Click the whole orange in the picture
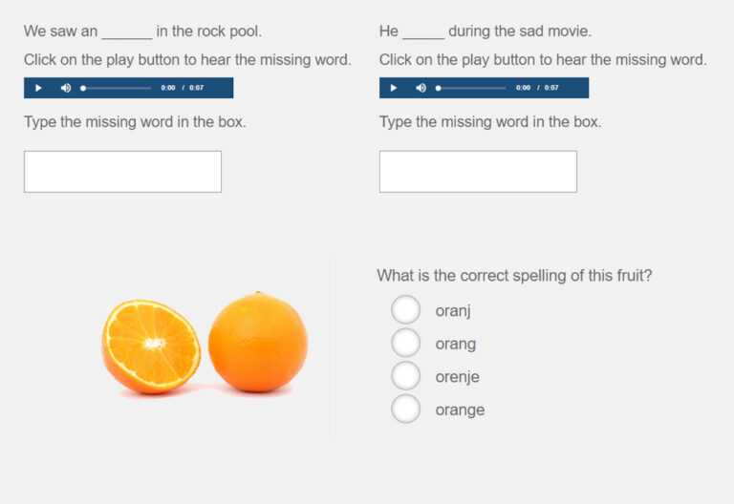Viewport: 734px width, 504px height. click(258, 344)
